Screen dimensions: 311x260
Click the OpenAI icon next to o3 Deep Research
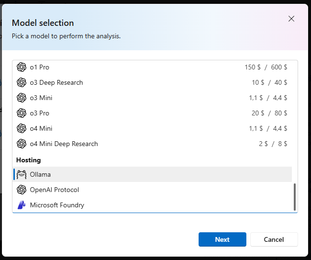click(22, 82)
